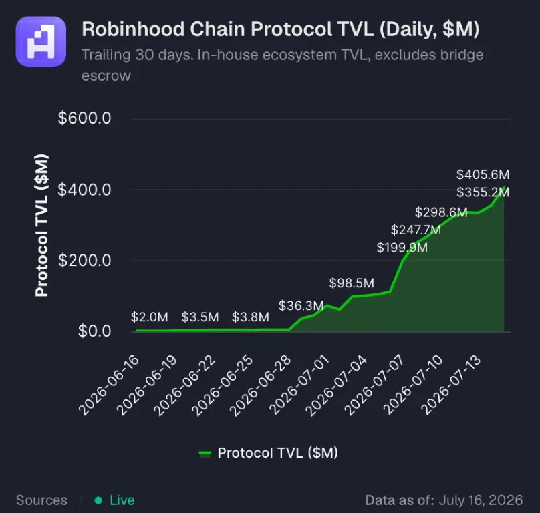
Task: Click the purple Artemis logo icon
Action: (41, 41)
